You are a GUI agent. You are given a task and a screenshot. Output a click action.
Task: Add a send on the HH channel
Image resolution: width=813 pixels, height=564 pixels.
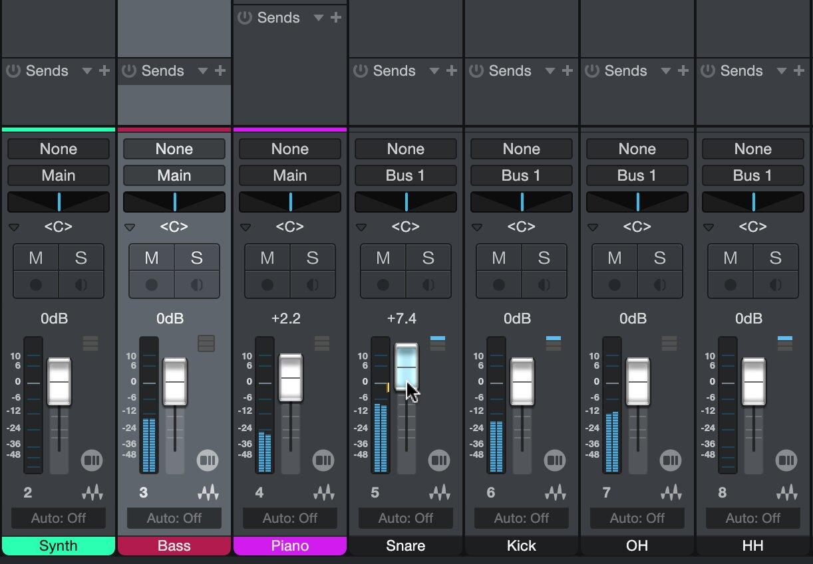[799, 70]
